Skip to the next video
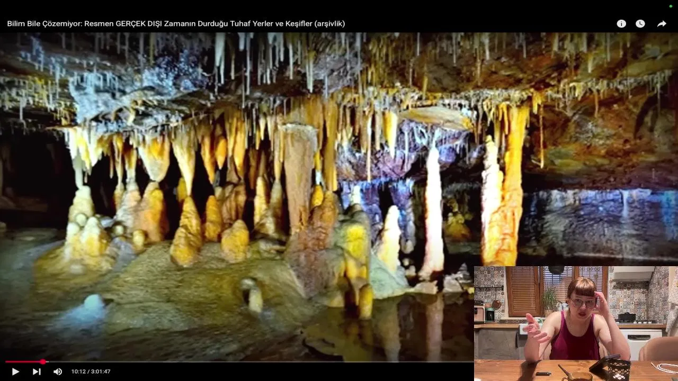Screen dimensions: 678x381 tap(37, 371)
